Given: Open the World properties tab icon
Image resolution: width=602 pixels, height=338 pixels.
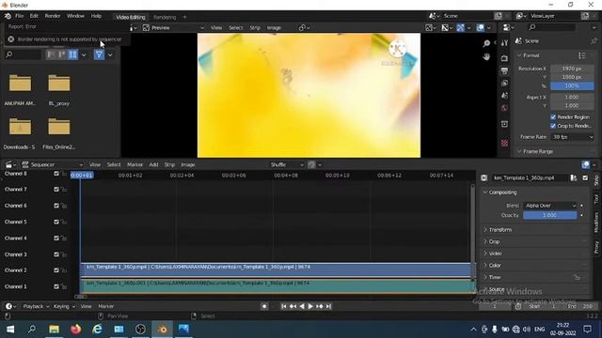Looking at the screenshot, I should pos(504,108).
